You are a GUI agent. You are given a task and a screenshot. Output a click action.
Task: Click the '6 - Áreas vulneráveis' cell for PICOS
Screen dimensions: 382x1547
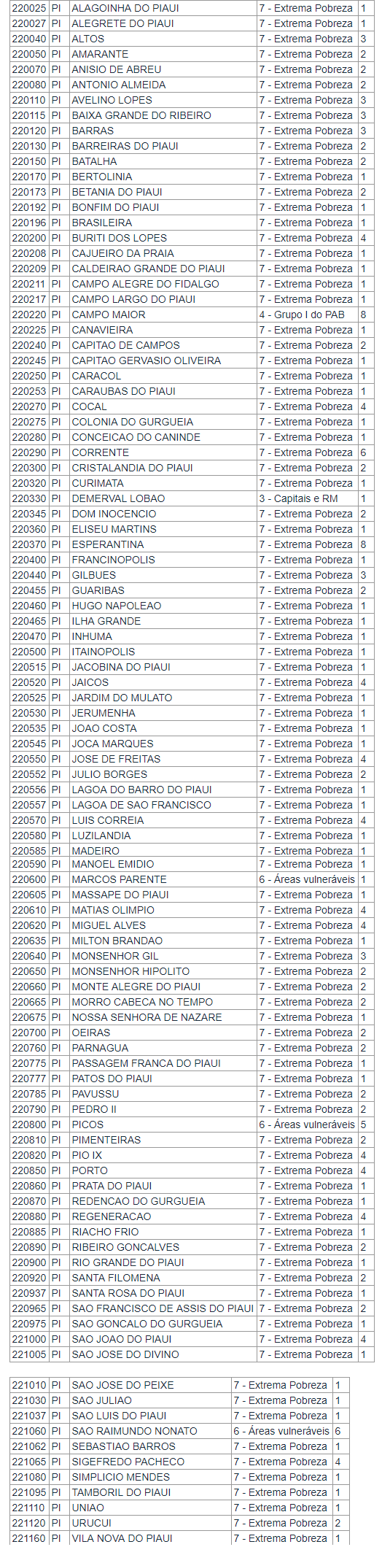tap(307, 1124)
